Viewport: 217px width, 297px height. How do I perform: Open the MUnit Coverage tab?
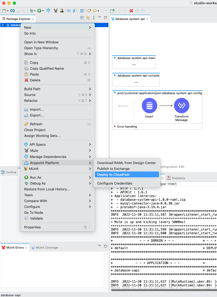click(47, 248)
